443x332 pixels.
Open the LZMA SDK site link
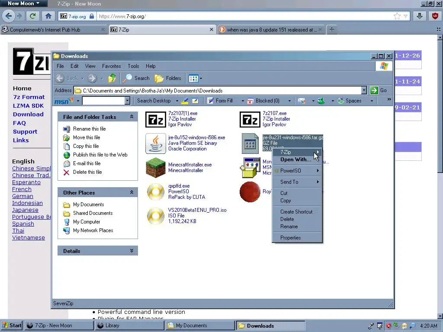coord(28,105)
